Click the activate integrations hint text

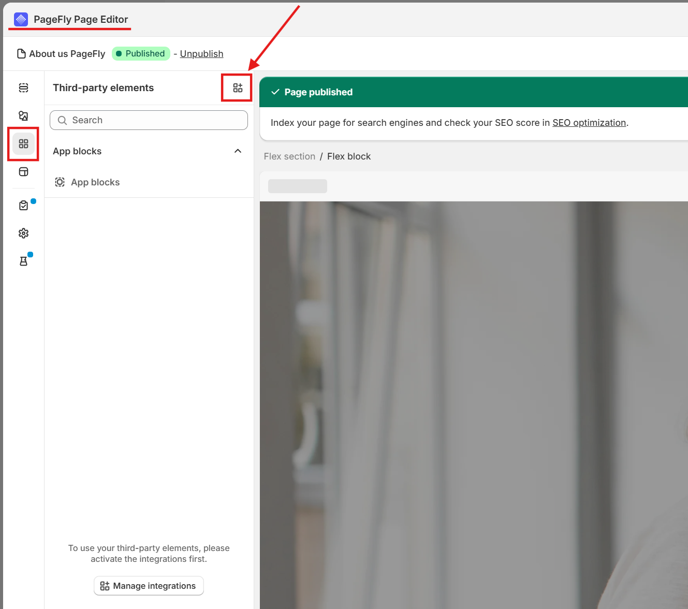click(x=149, y=554)
